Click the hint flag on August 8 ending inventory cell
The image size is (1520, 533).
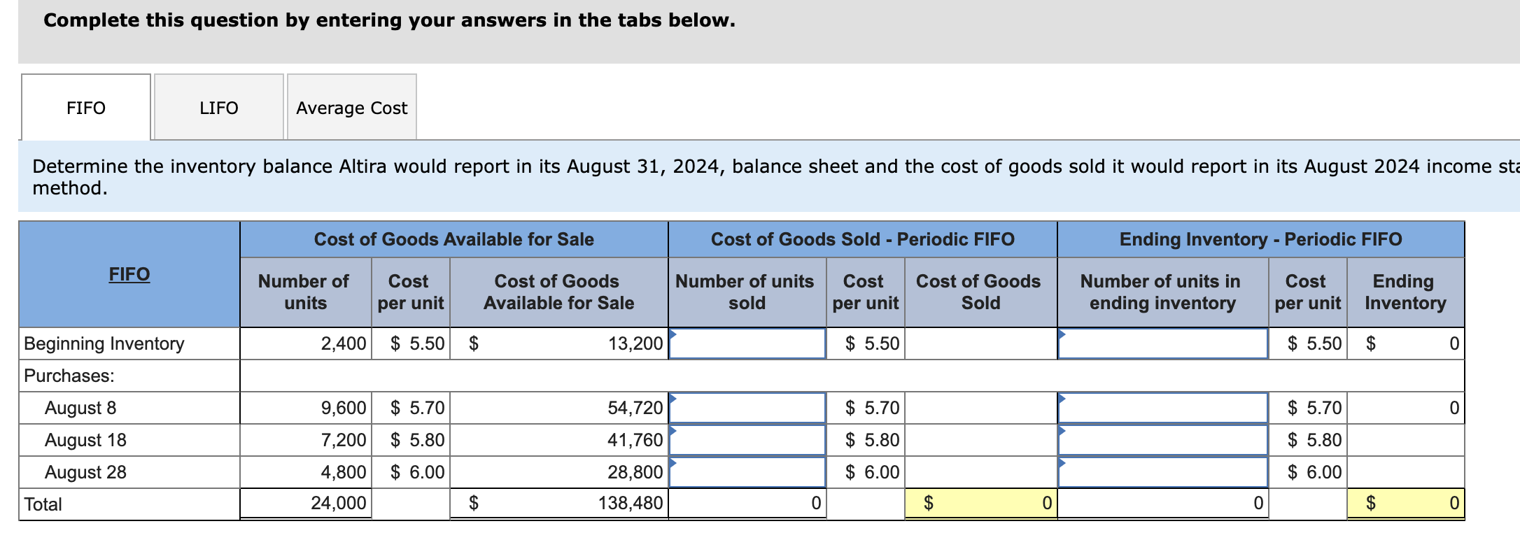coord(1064,399)
